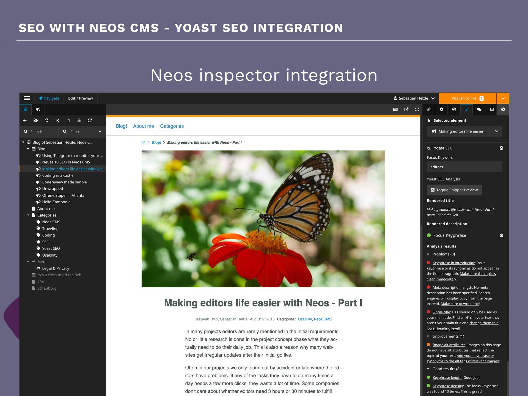The image size is (528, 396).
Task: Open the Sebastian Helzle user dropdown
Action: [414, 98]
